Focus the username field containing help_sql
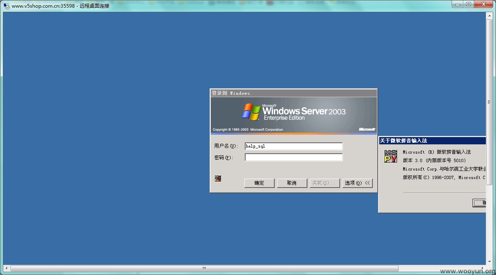The width and height of the screenshot is (496, 275). (x=294, y=146)
